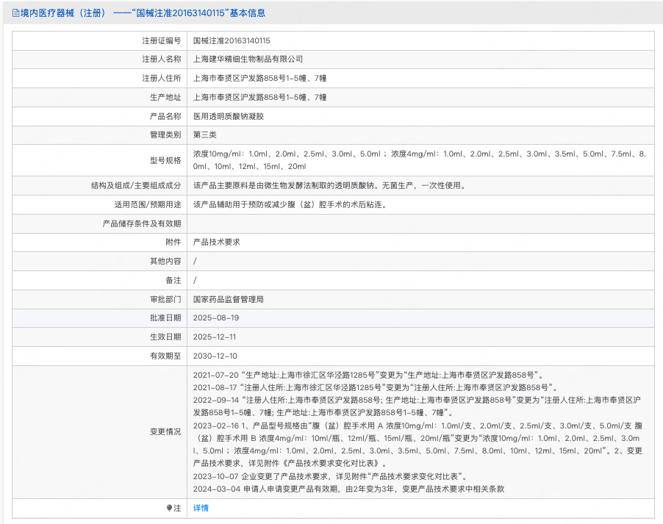663x524 pixels.
Task: Click the 生产地址 label
Action: [165, 97]
